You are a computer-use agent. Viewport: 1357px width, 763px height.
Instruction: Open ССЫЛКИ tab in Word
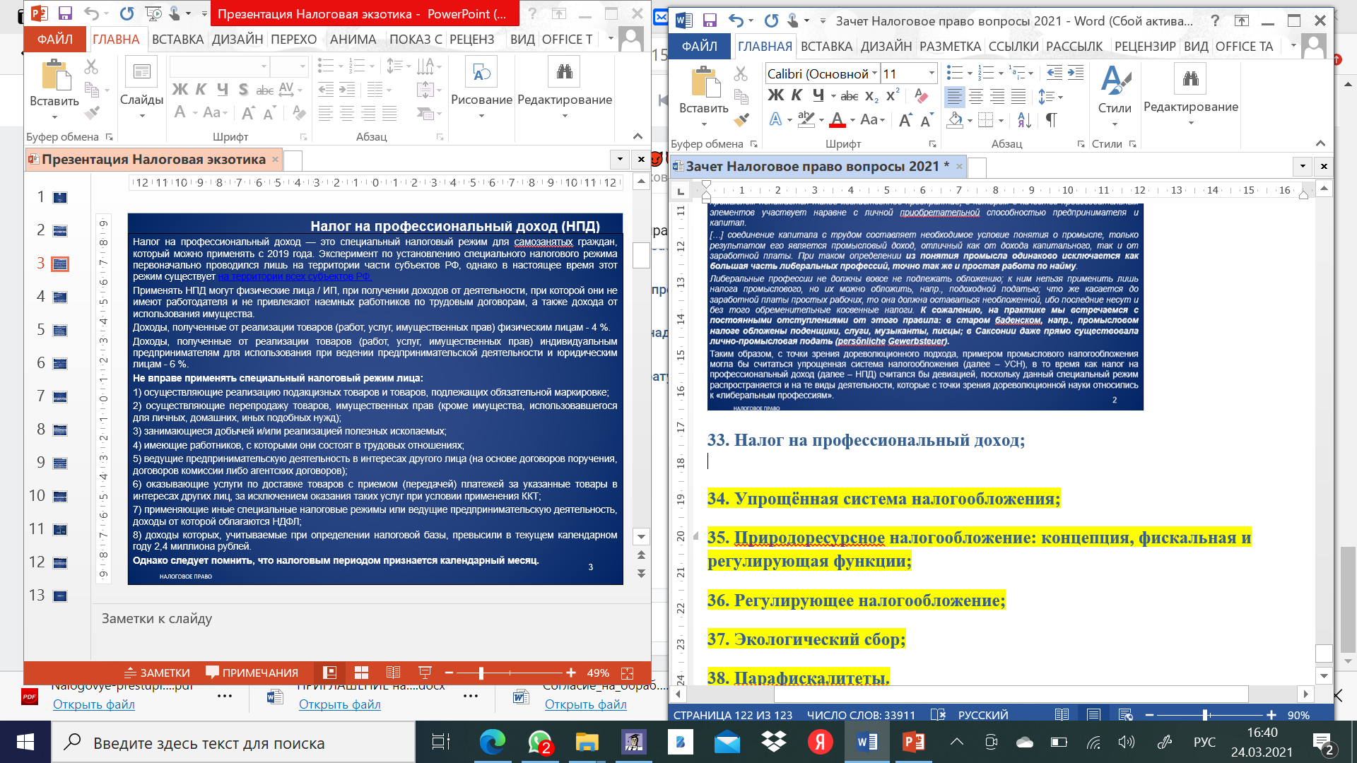[1014, 47]
